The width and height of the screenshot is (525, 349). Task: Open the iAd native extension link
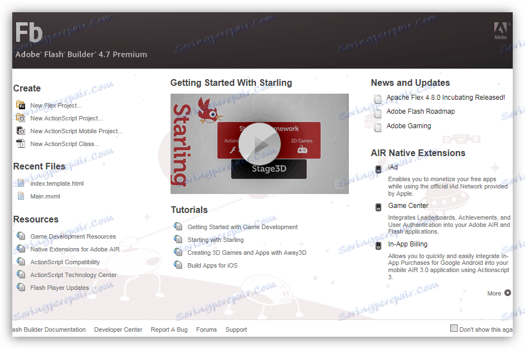pyautogui.click(x=393, y=167)
